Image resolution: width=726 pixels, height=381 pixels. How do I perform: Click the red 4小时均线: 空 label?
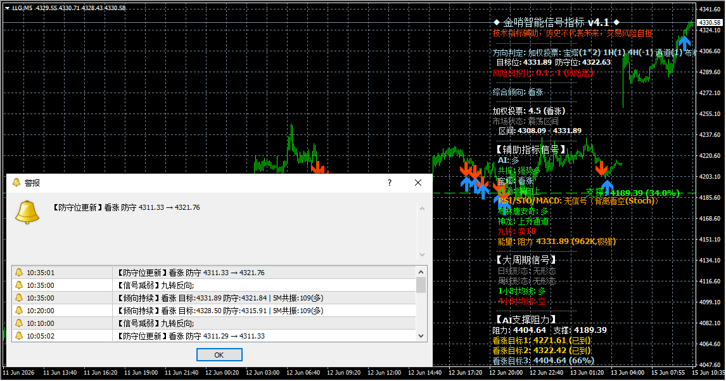coord(522,301)
